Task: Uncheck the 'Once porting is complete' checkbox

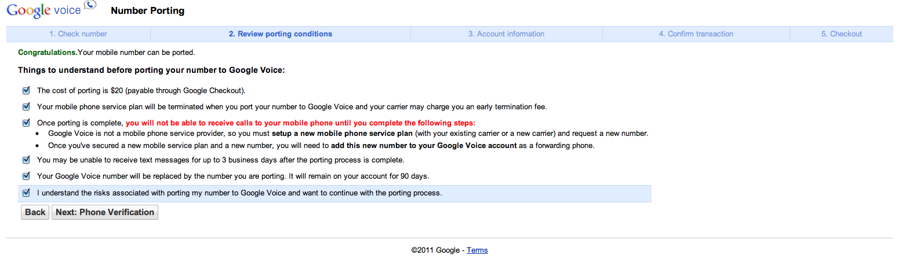Action: click(26, 123)
